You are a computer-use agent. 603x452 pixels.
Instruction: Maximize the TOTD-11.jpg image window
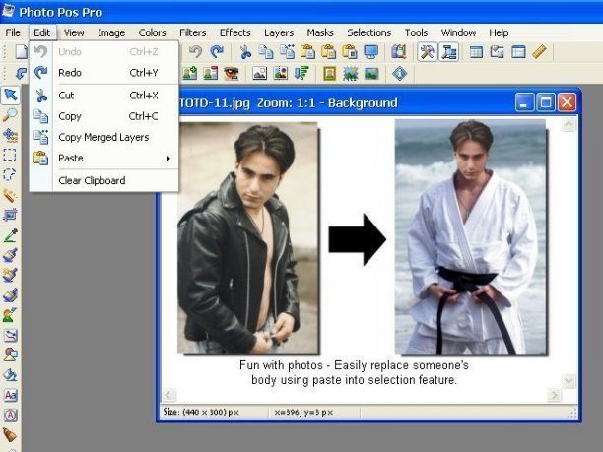[x=546, y=102]
